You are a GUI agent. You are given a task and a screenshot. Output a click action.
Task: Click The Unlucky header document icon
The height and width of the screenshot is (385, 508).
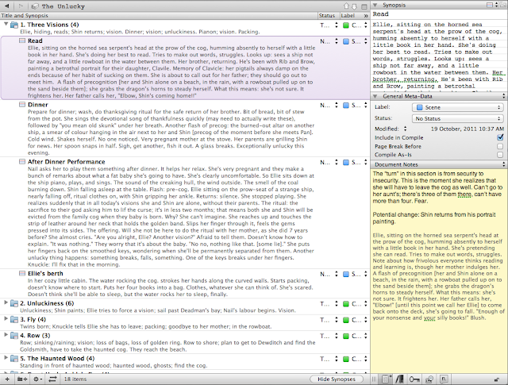coord(35,6)
